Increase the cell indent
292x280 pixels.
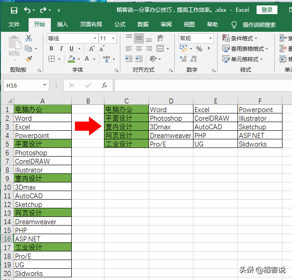tap(139, 59)
